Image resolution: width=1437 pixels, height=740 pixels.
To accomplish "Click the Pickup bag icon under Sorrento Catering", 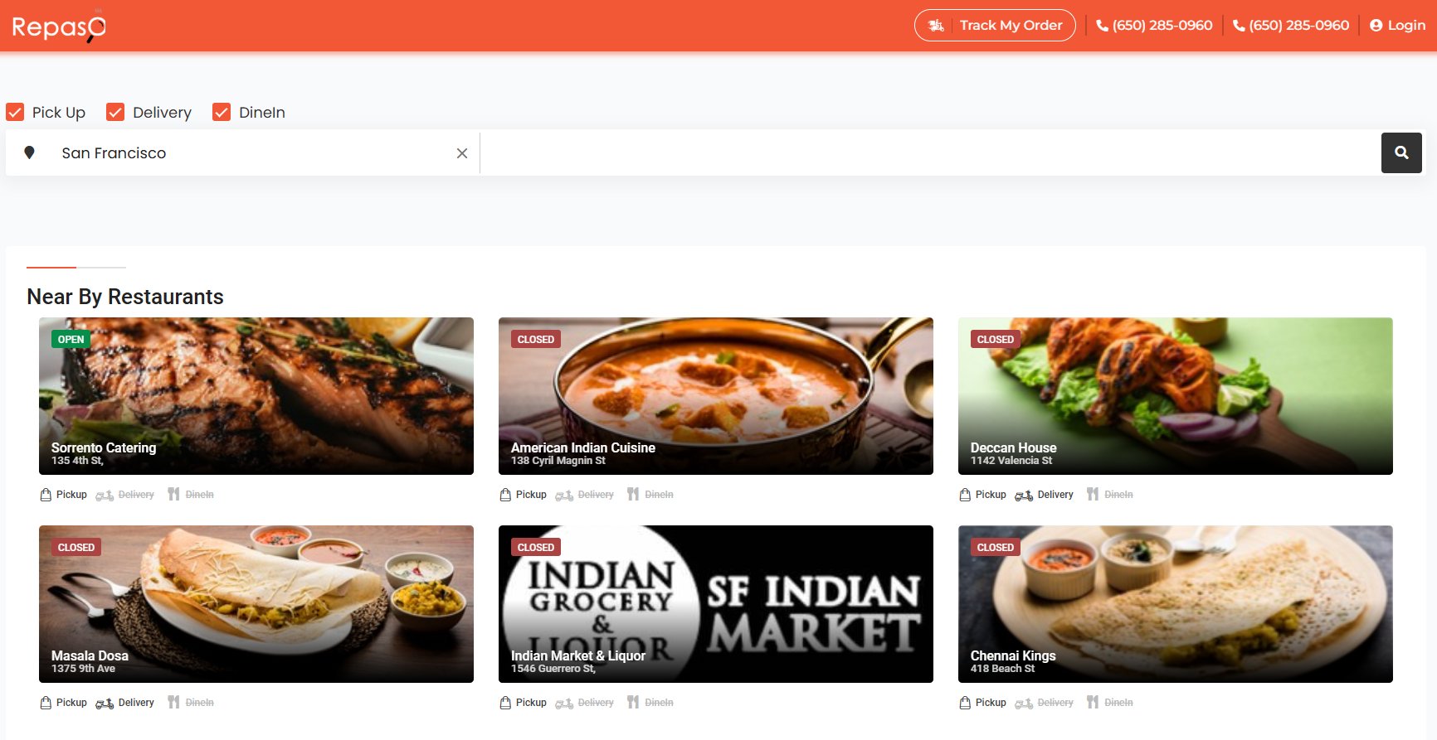I will click(x=46, y=495).
